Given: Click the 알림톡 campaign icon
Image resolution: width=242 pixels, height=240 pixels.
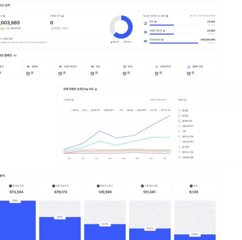Looking at the screenshot, I should click(28, 67).
